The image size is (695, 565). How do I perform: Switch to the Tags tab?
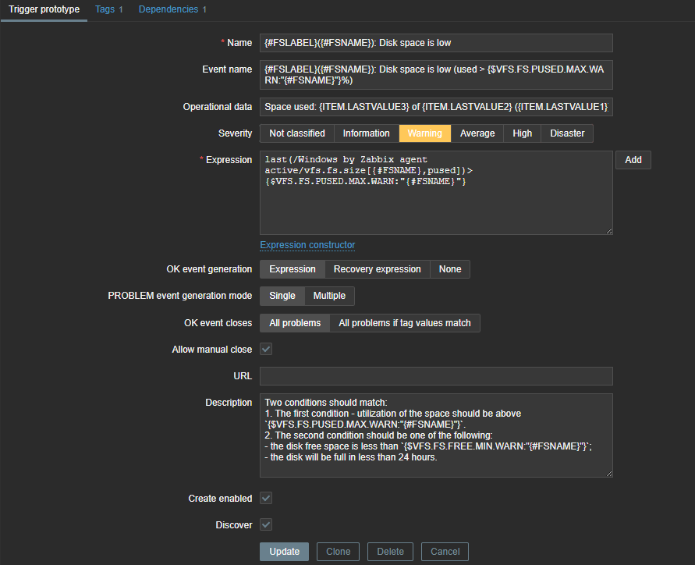[108, 9]
